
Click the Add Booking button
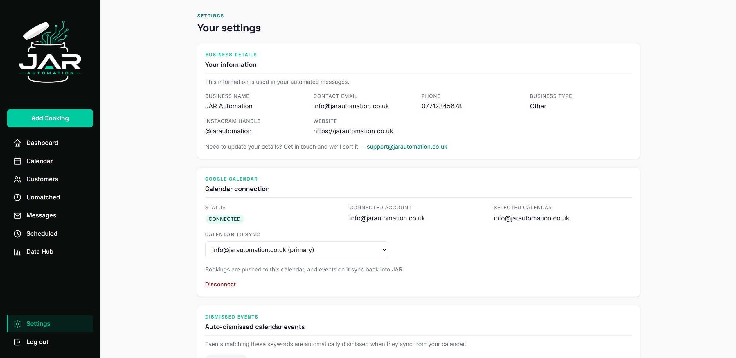(x=50, y=118)
